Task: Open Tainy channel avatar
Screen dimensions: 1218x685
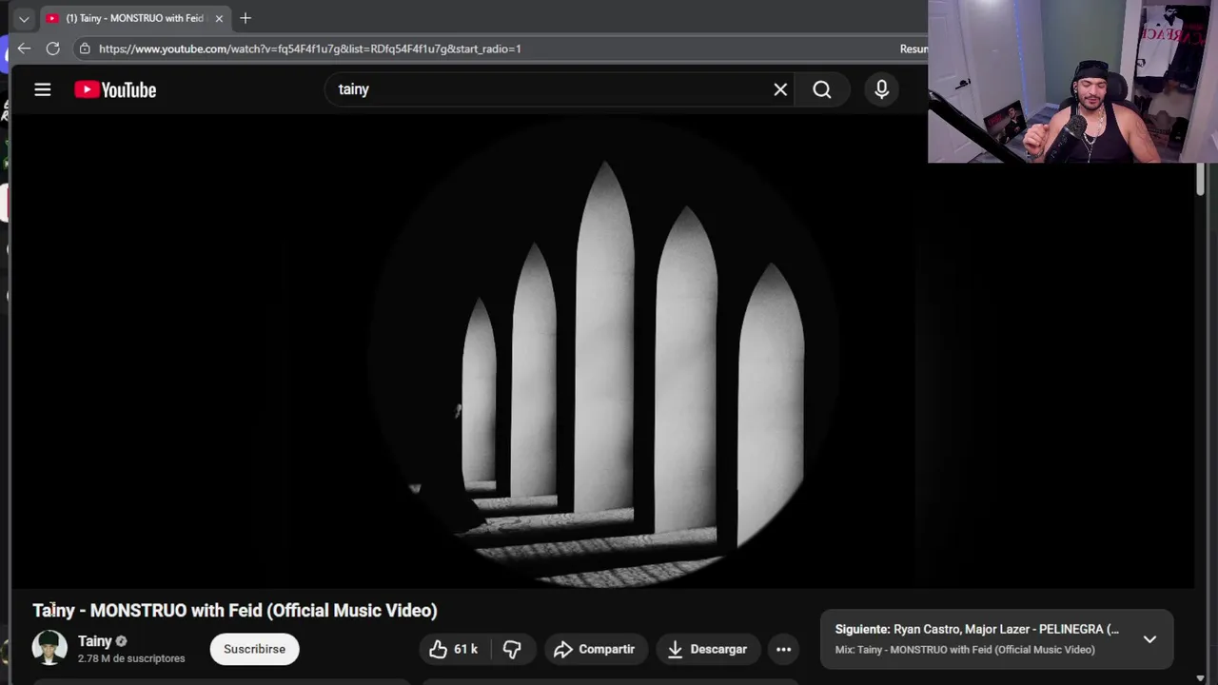Action: 49,648
